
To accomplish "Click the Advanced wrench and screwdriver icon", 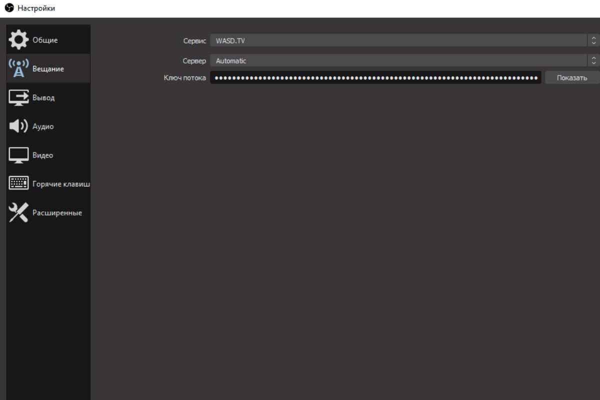I will [x=19, y=213].
